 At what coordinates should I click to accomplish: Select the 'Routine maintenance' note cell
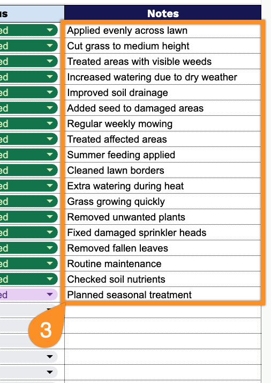(x=163, y=263)
